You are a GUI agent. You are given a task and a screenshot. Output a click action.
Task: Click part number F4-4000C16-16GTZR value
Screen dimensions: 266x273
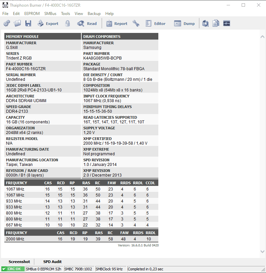pyautogui.click(x=26, y=69)
